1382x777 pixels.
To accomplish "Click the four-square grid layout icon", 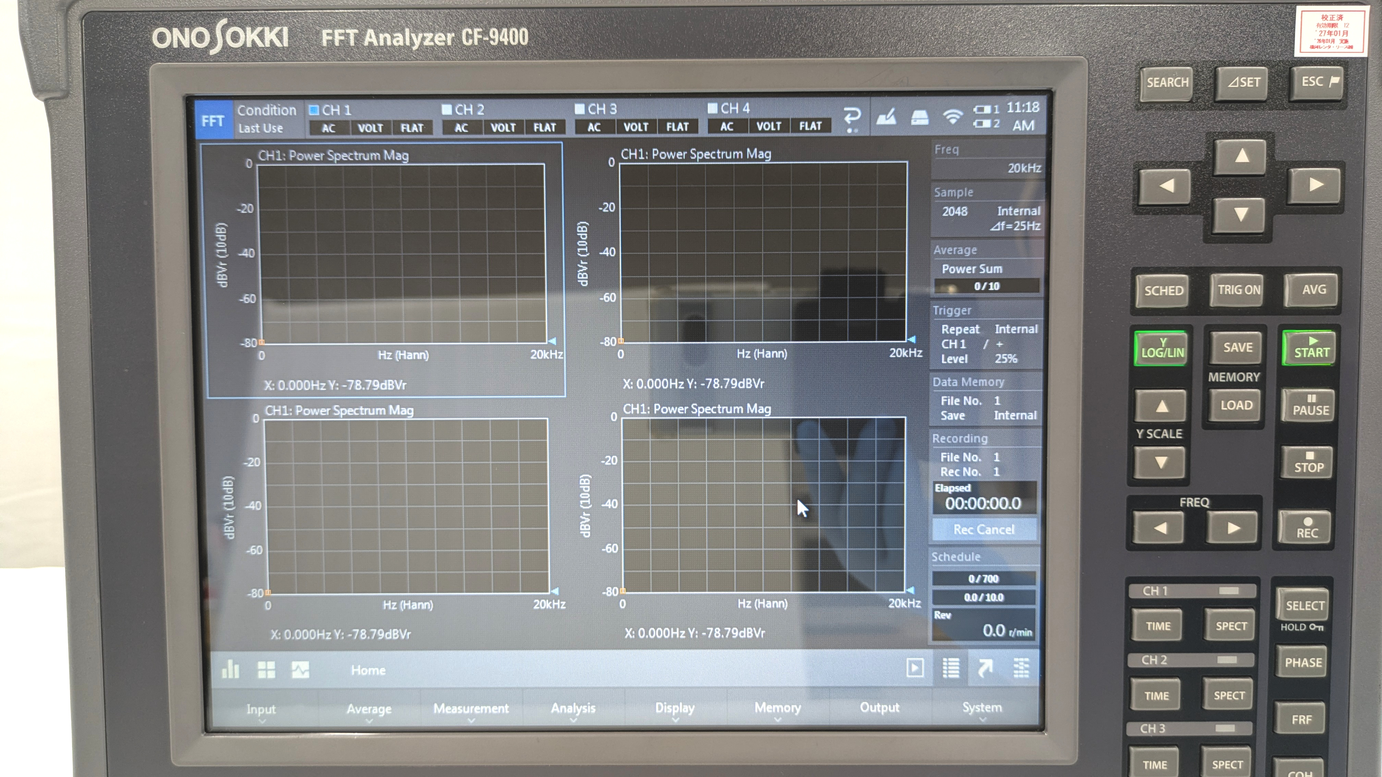I will 266,669.
